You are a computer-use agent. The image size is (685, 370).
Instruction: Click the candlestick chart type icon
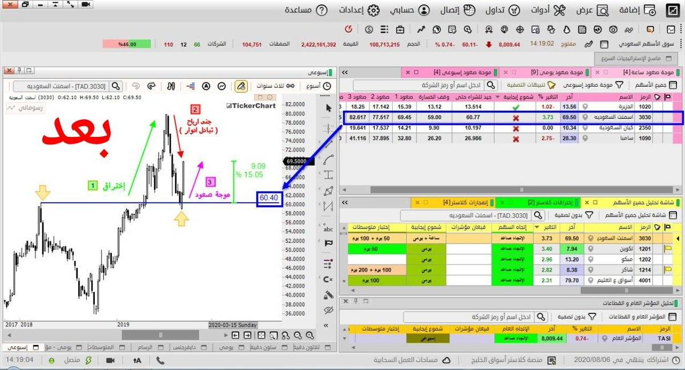click(x=171, y=86)
